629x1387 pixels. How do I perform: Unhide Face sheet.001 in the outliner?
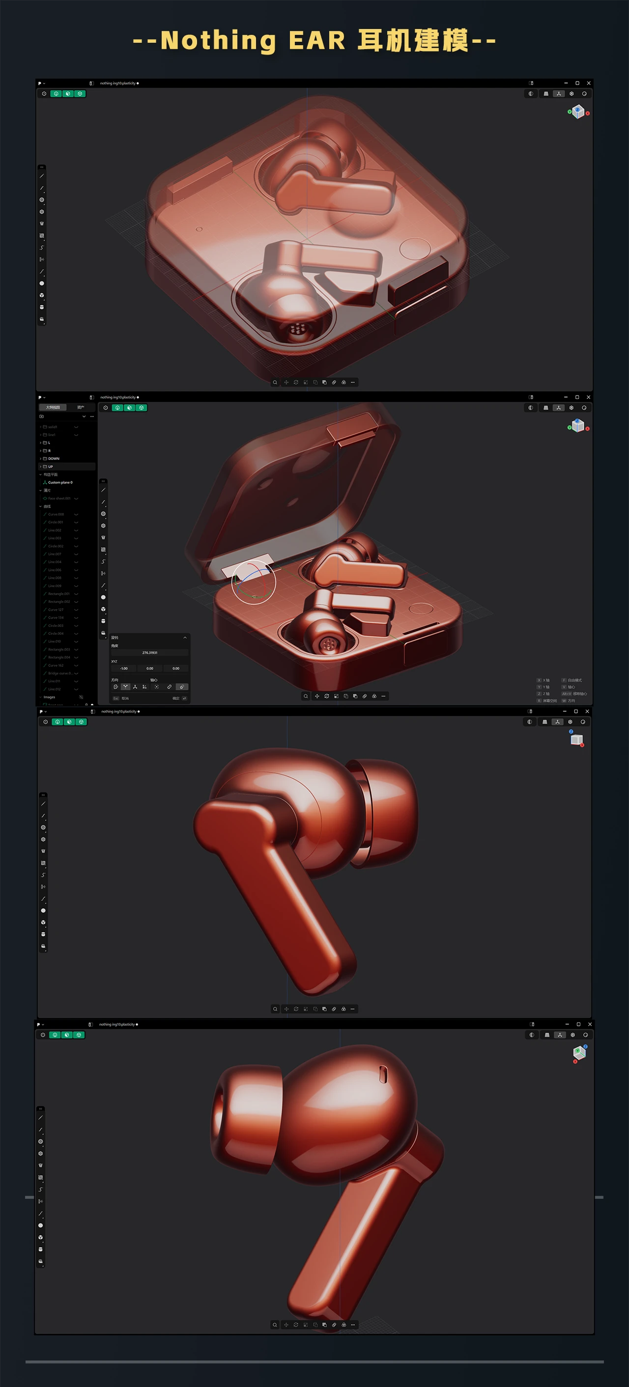76,499
